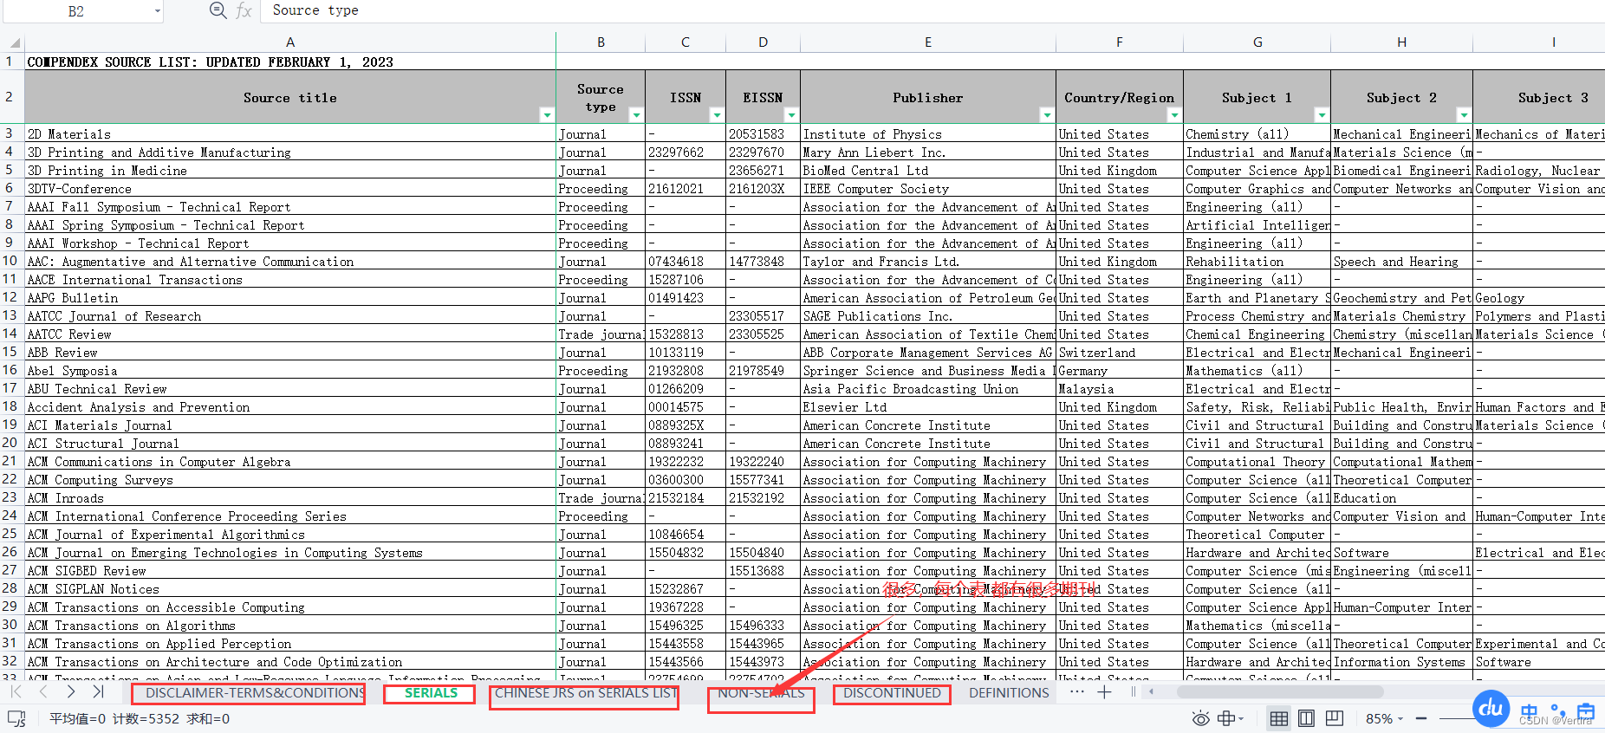
Task: Click the macro status icon at bottom-left
Action: tap(16, 718)
